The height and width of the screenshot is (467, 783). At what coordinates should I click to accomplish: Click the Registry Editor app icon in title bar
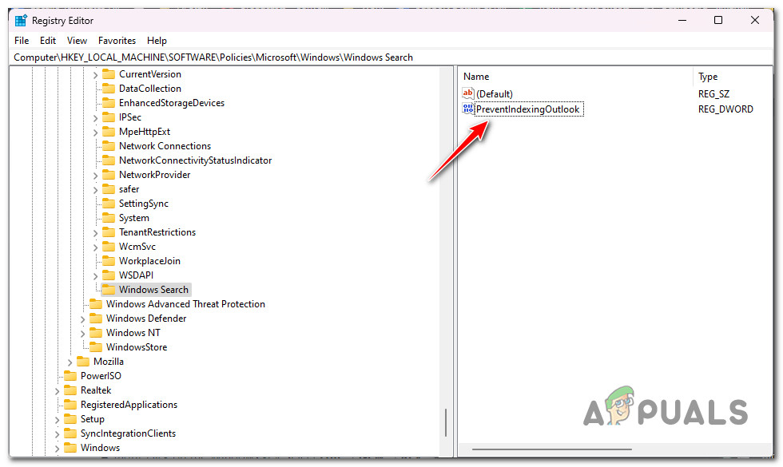[21, 21]
